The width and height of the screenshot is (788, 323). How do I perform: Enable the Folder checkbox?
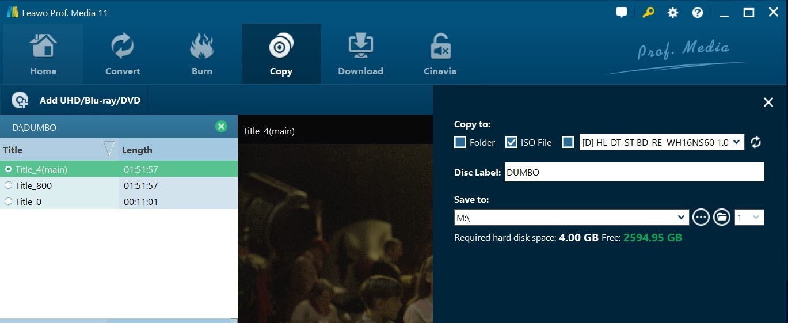pyautogui.click(x=460, y=142)
